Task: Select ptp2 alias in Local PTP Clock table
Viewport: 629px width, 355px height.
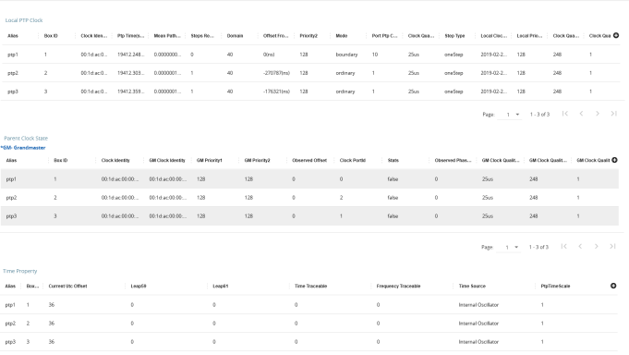Action: [13, 73]
